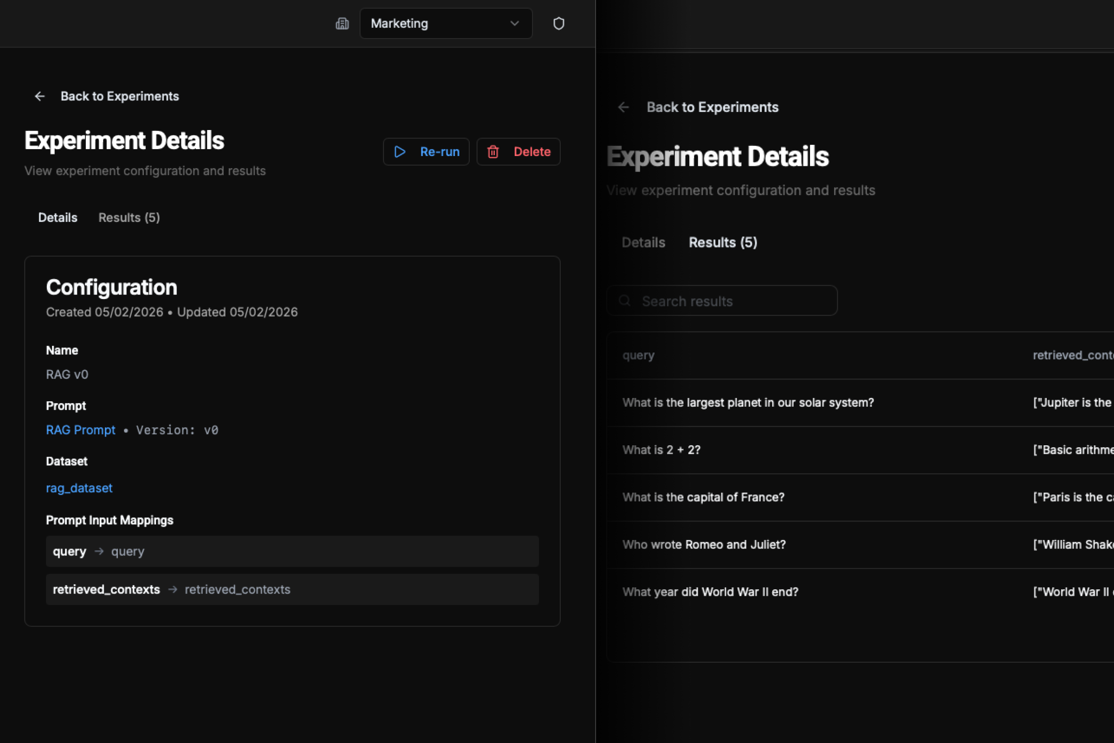Click the search magnifier icon
The height and width of the screenshot is (743, 1114).
[x=625, y=301]
